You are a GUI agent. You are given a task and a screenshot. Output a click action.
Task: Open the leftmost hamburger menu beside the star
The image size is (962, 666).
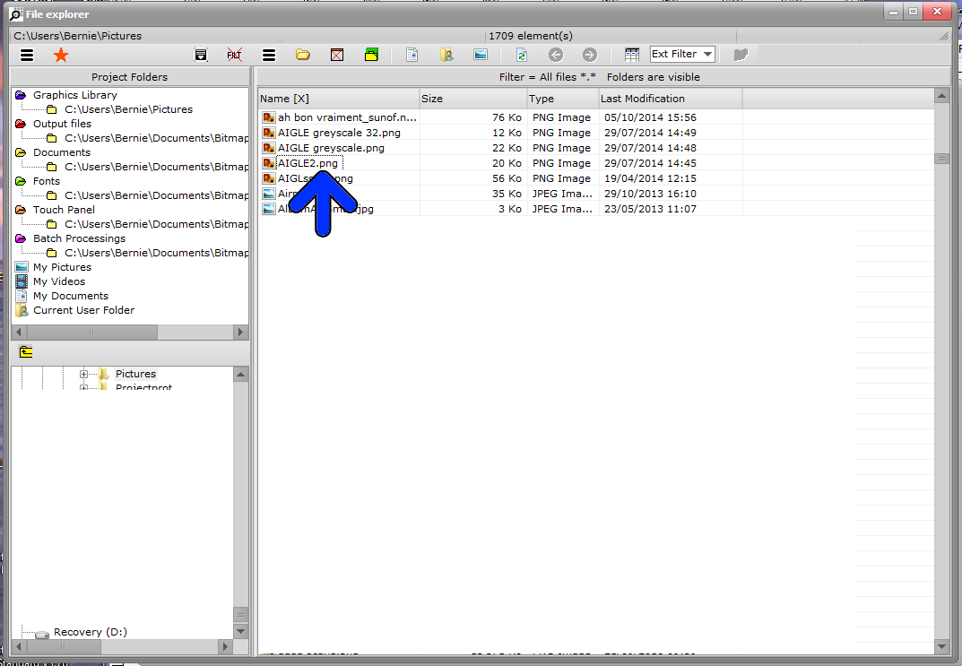tap(26, 56)
